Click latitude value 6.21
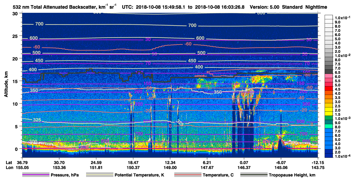The width and height of the screenshot is (353, 181). tap(207, 162)
